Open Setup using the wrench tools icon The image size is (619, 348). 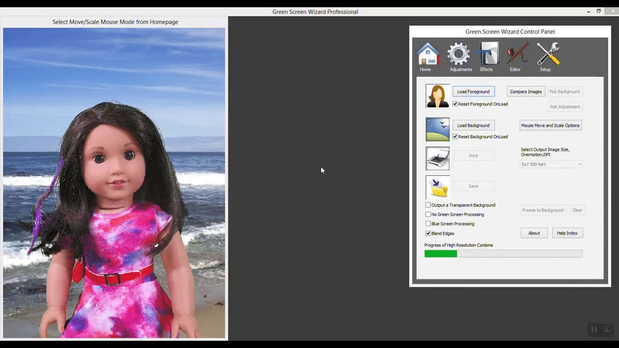point(547,53)
